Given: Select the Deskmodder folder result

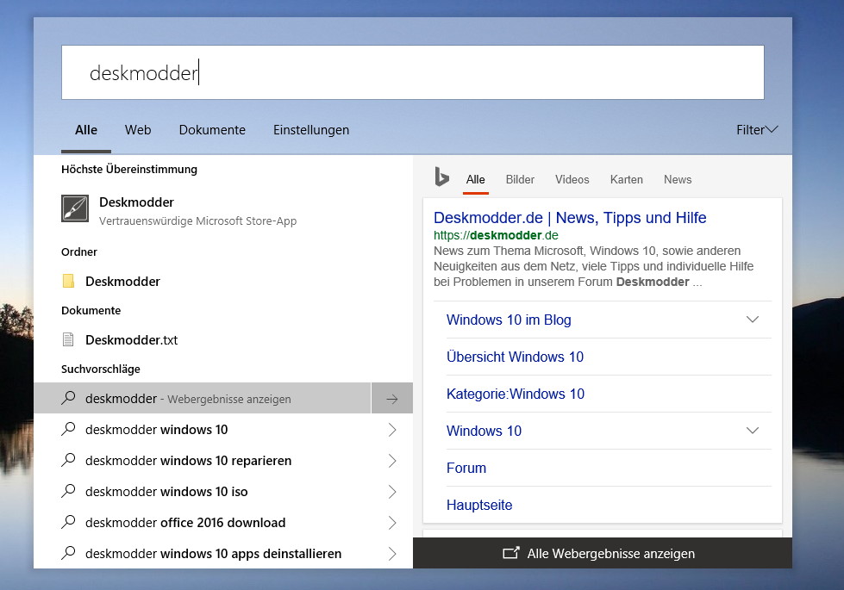Looking at the screenshot, I should [222, 282].
